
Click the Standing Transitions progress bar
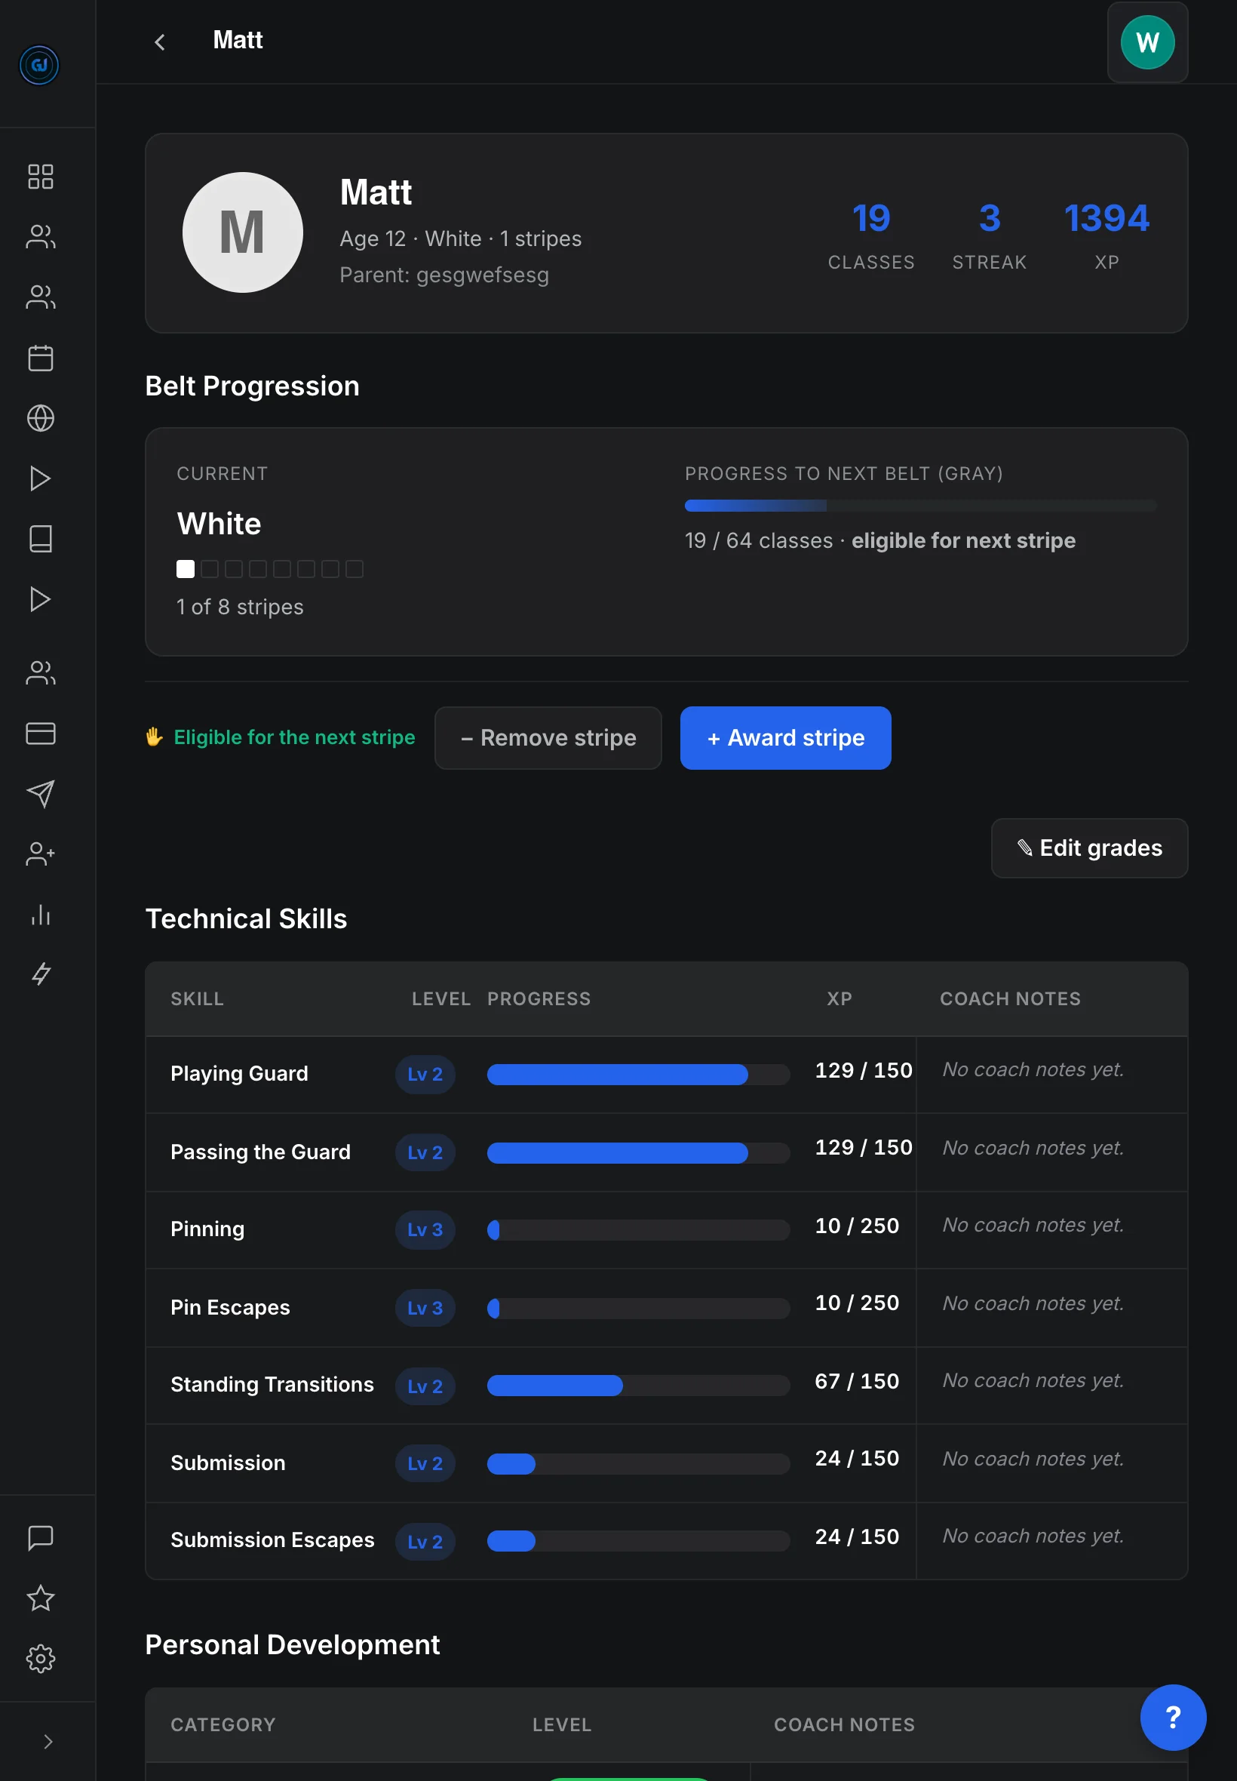point(638,1386)
